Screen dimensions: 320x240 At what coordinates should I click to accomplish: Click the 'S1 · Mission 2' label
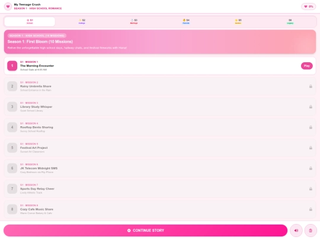pos(29,82)
